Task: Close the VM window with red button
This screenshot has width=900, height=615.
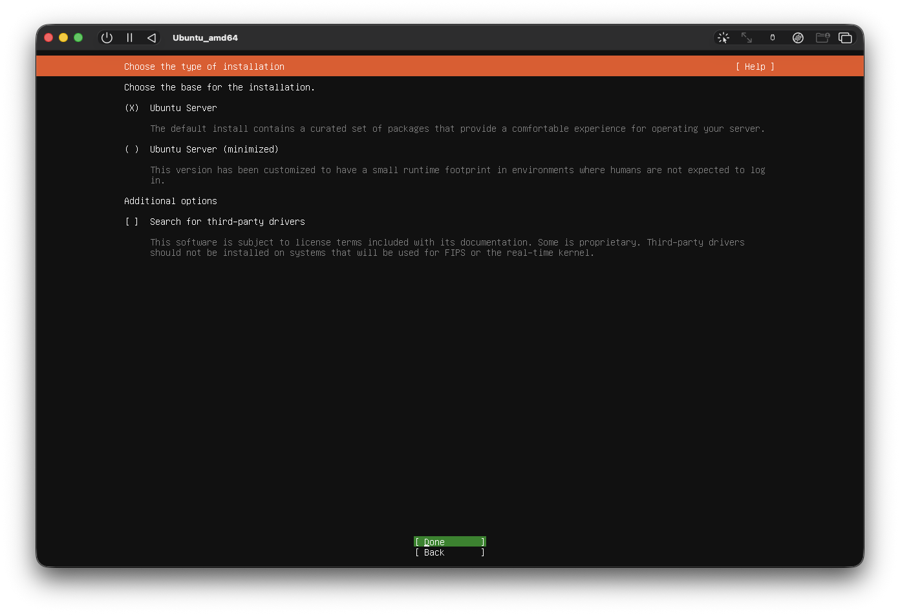Action: click(48, 37)
